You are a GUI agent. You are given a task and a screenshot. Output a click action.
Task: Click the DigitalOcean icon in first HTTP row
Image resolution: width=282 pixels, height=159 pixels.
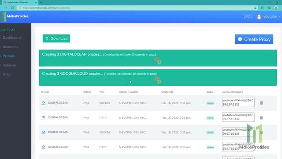click(x=43, y=118)
